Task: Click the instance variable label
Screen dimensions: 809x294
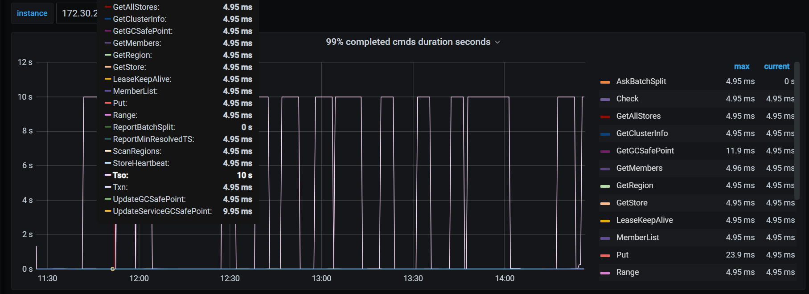Action: click(x=32, y=13)
